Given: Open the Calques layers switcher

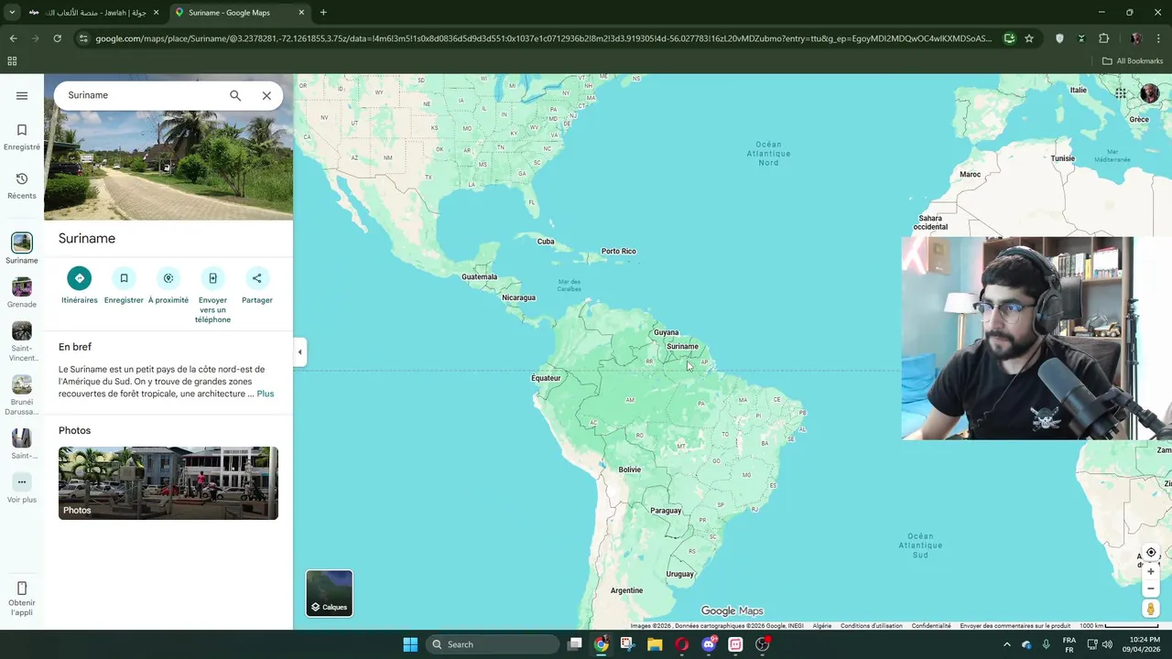Looking at the screenshot, I should [330, 593].
